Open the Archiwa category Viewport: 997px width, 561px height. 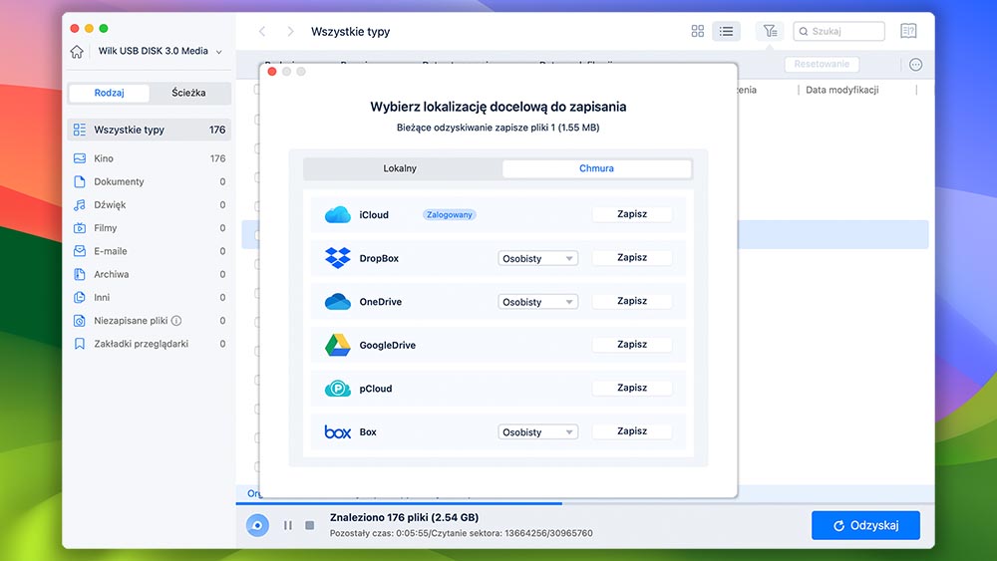(x=149, y=274)
